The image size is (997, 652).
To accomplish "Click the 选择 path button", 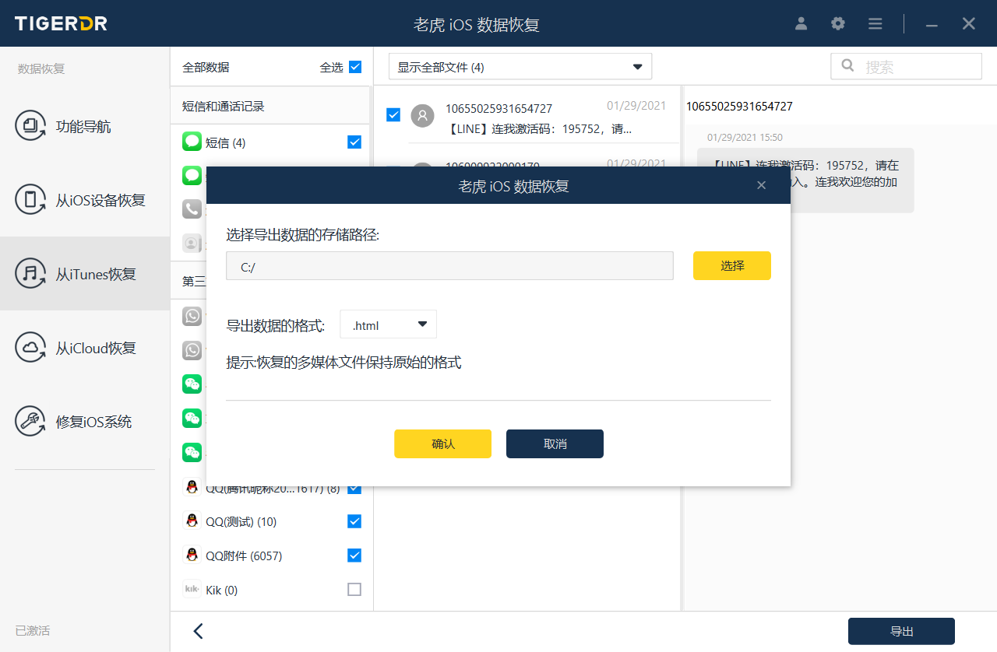I will (x=731, y=266).
